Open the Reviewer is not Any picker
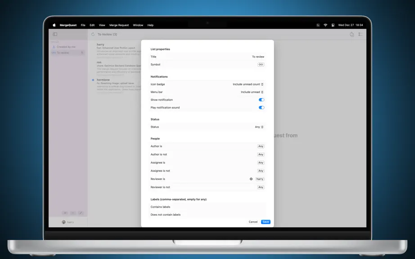The image size is (415, 259). coord(261,187)
